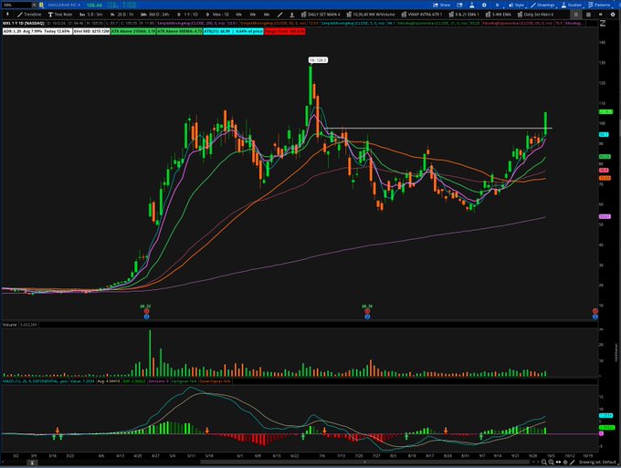Viewport: 621px width, 468px height.
Task: Click the diagonal line drawing icon
Action: 280,15
